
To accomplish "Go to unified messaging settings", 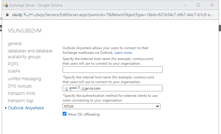I will coord(24,79).
